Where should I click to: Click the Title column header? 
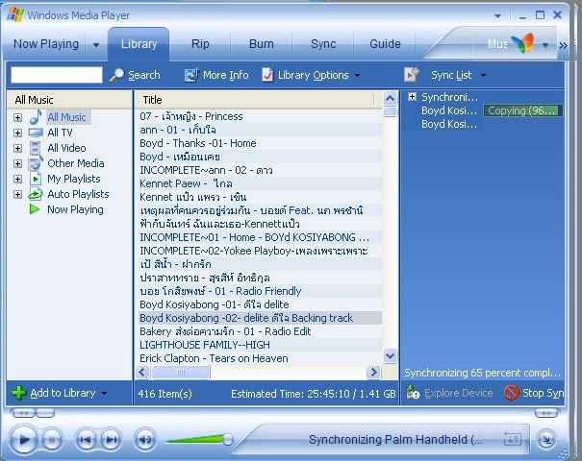256,100
